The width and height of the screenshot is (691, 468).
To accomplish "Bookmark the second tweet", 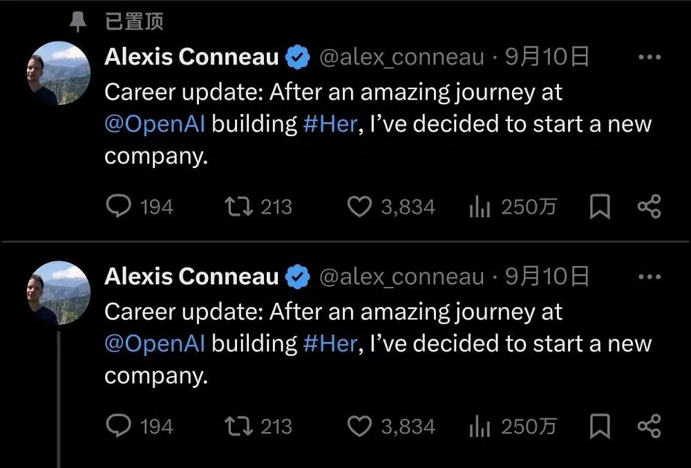I will (x=599, y=427).
